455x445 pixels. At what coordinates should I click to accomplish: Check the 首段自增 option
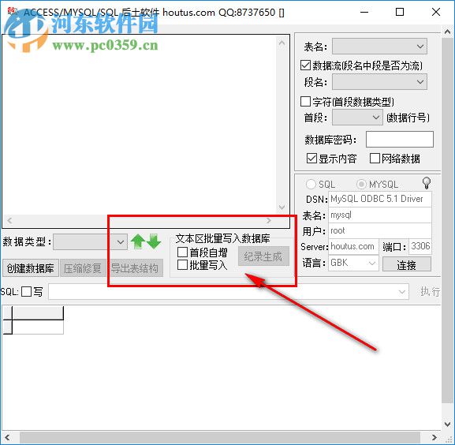(x=182, y=252)
